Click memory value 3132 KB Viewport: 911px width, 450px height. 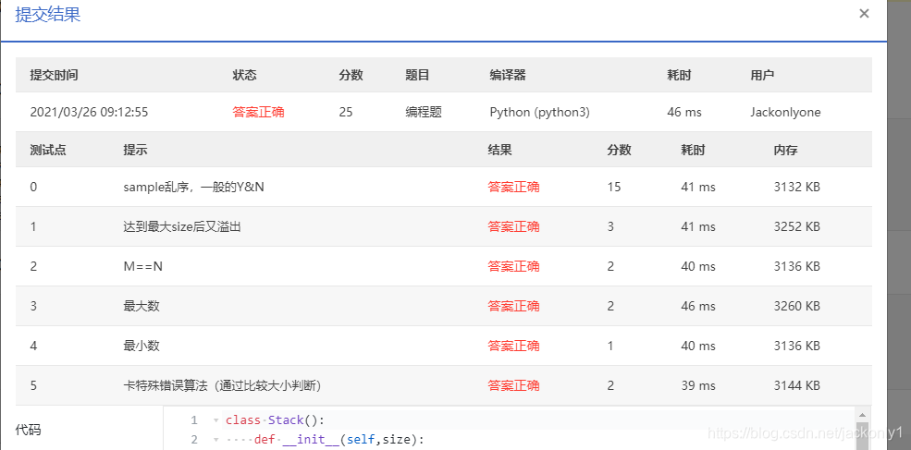796,187
